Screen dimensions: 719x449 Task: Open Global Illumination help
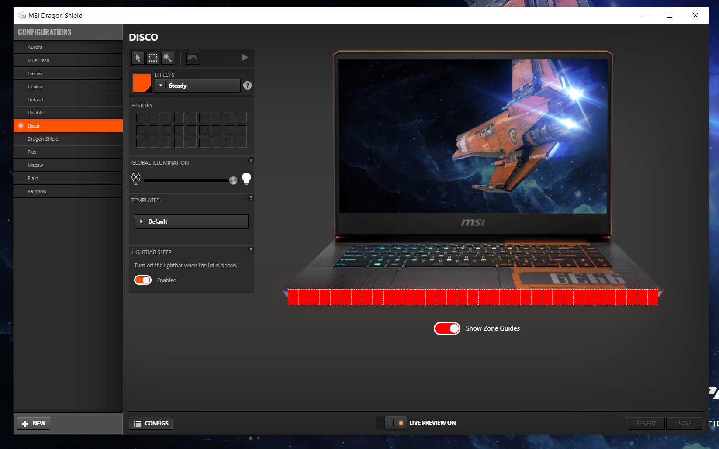pyautogui.click(x=251, y=160)
